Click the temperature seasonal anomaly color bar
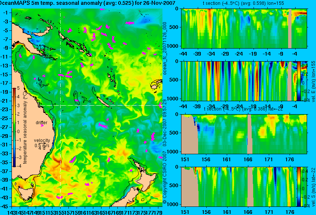316x215 pixels. tap(14, 128)
